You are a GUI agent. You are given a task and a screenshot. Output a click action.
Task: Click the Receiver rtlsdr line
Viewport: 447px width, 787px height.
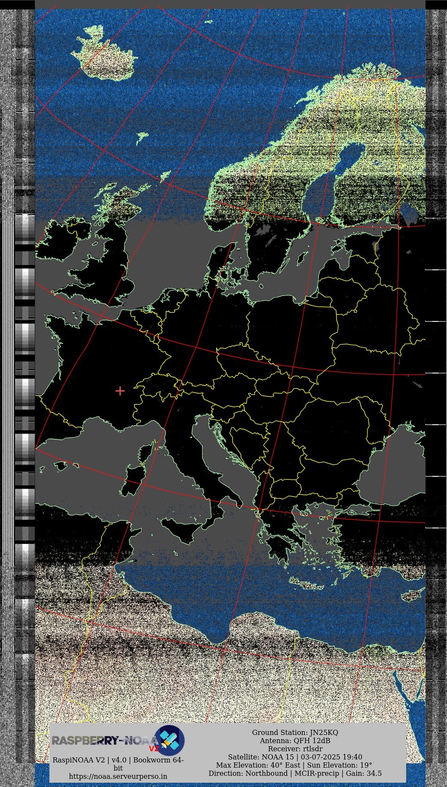click(295, 749)
